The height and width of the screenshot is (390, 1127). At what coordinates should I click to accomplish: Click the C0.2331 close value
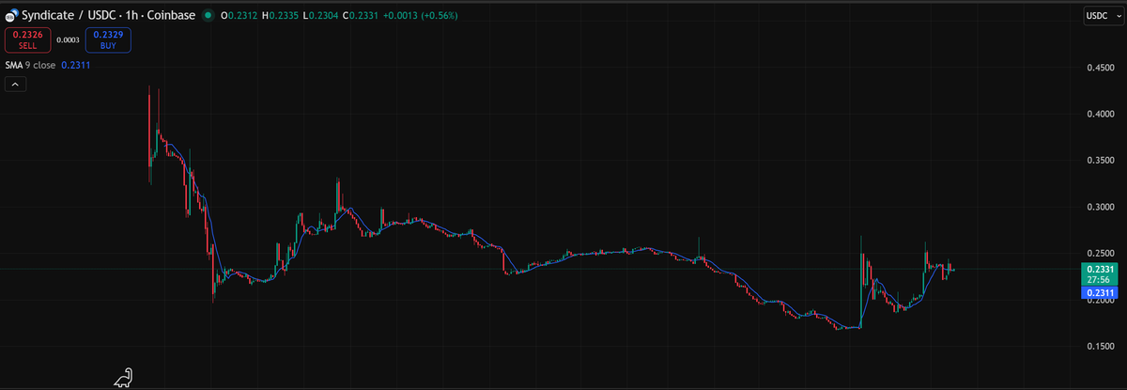[361, 16]
